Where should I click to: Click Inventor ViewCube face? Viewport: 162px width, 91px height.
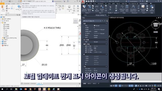pyautogui.click(x=76, y=21)
